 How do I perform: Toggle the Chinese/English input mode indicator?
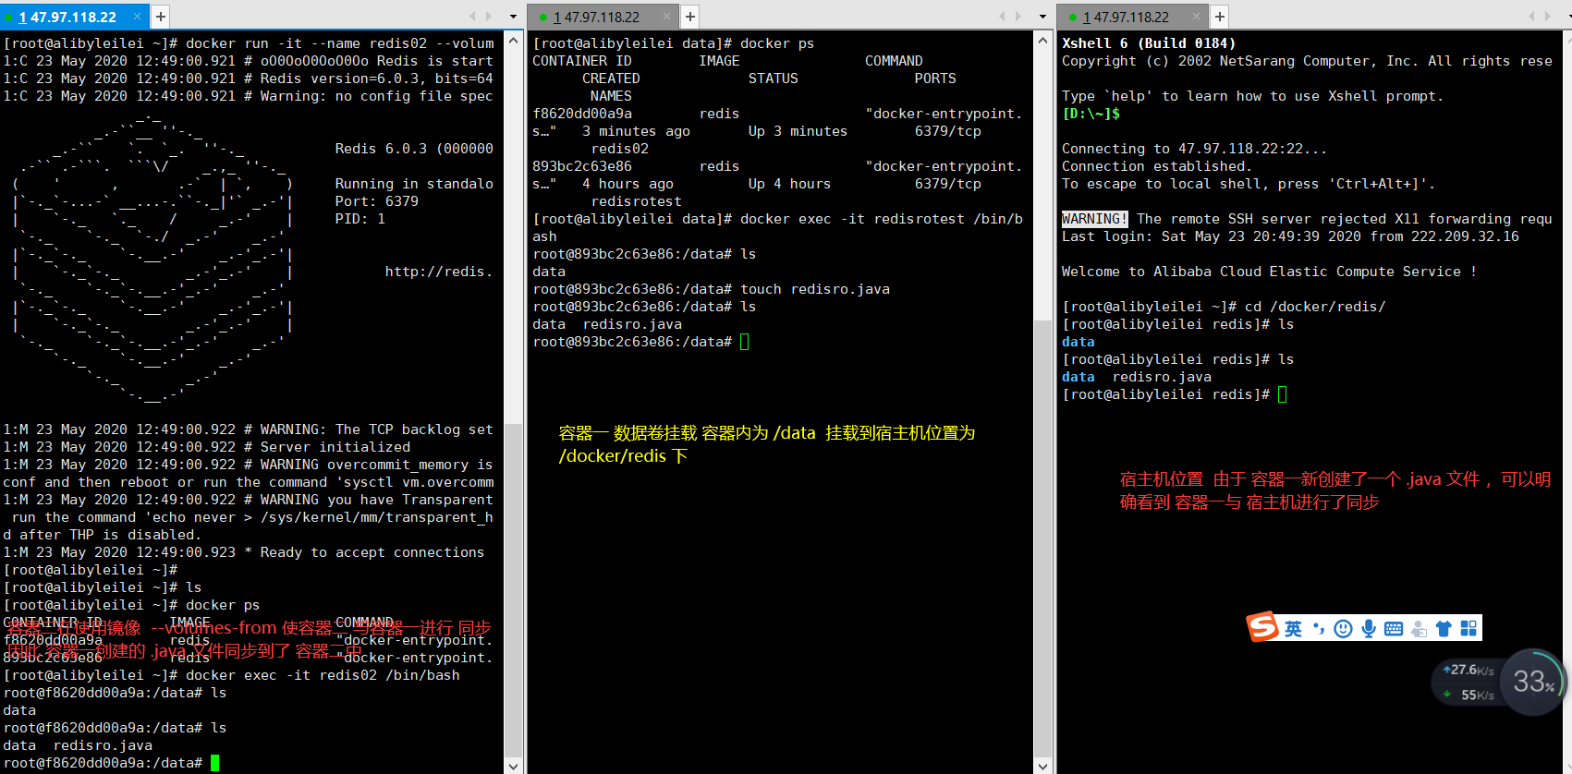[1293, 629]
